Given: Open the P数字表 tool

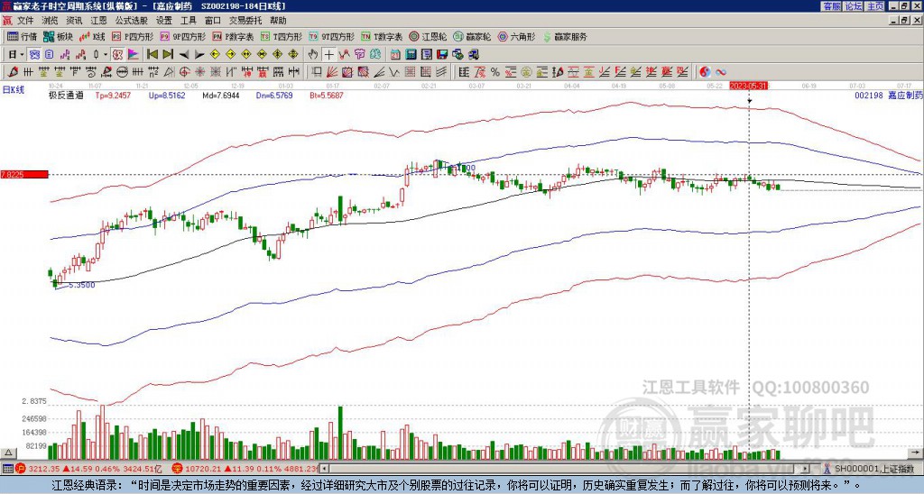Looking at the screenshot, I should coord(234,36).
